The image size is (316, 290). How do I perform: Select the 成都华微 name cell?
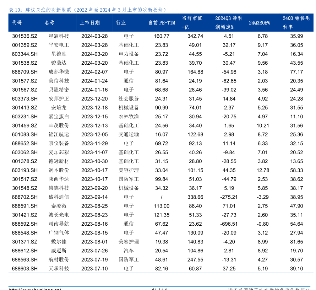point(59,72)
